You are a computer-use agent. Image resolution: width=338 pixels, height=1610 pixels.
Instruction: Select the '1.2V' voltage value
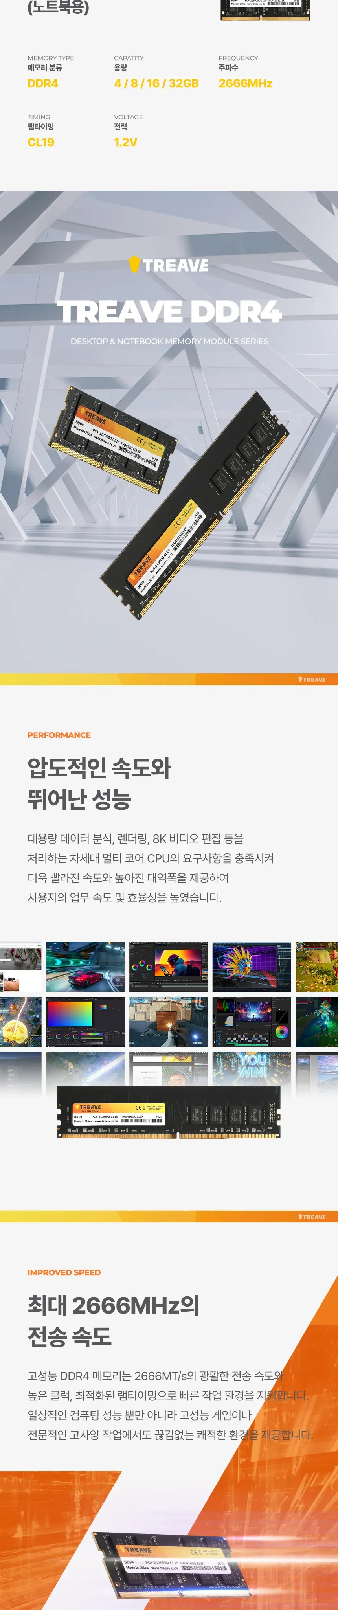point(126,143)
